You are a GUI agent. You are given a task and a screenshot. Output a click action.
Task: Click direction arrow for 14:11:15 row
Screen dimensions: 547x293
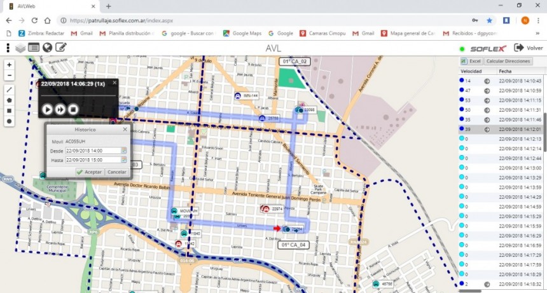pos(487,100)
